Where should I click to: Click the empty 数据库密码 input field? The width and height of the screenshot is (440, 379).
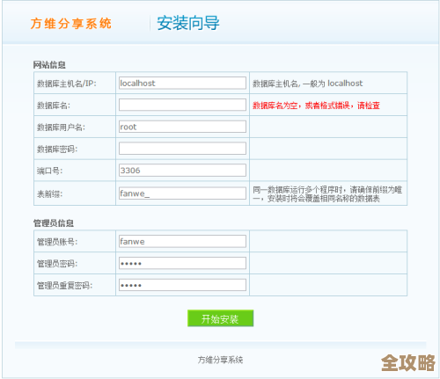[x=182, y=149]
